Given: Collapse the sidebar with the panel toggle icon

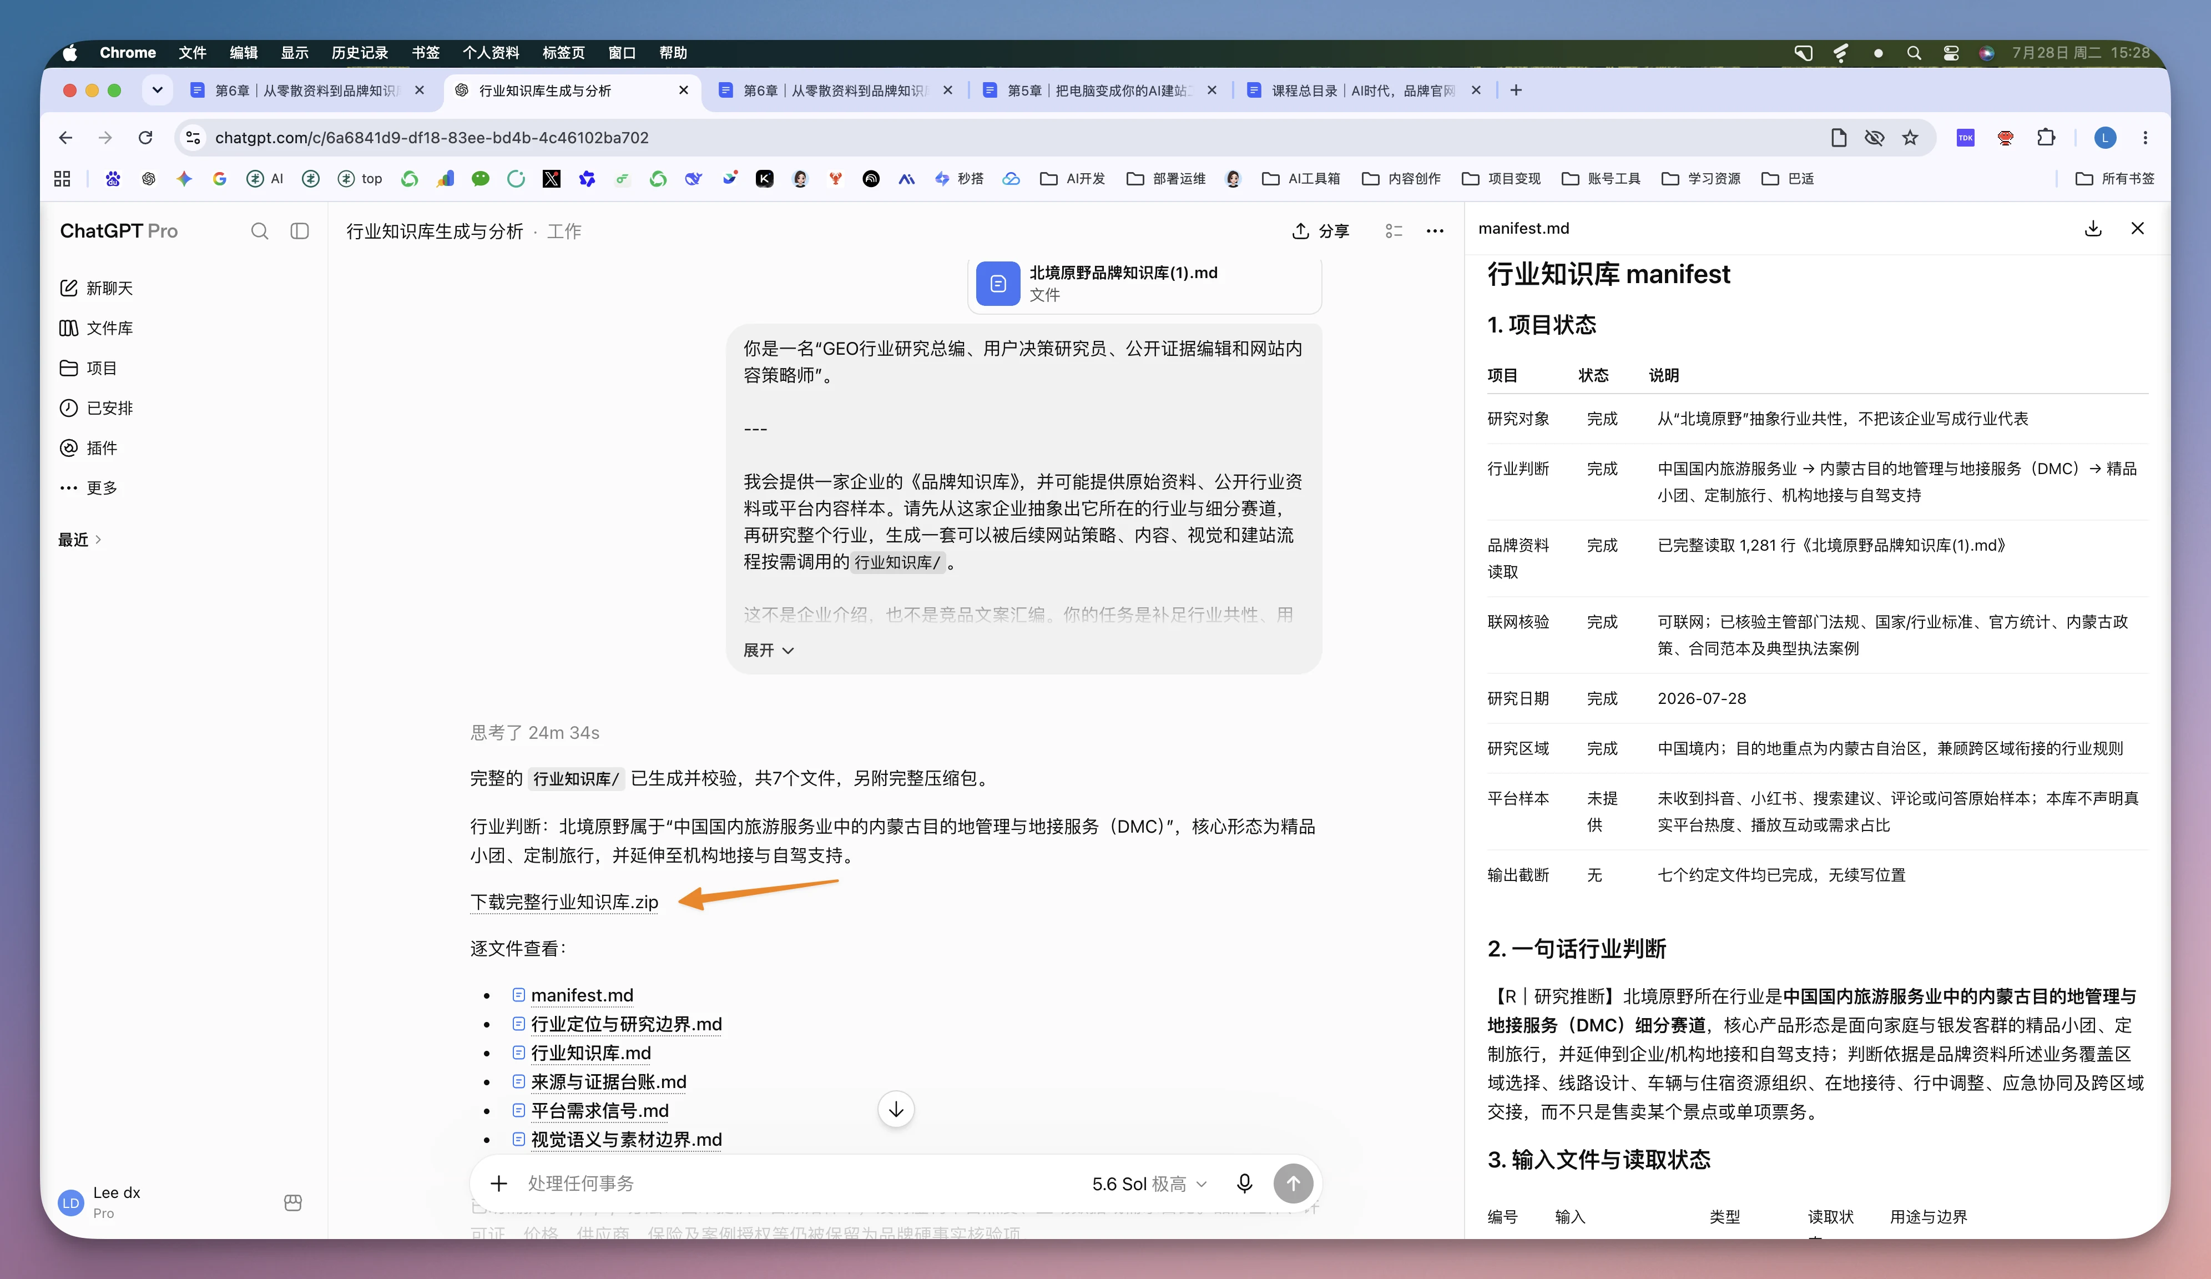Looking at the screenshot, I should (x=299, y=231).
